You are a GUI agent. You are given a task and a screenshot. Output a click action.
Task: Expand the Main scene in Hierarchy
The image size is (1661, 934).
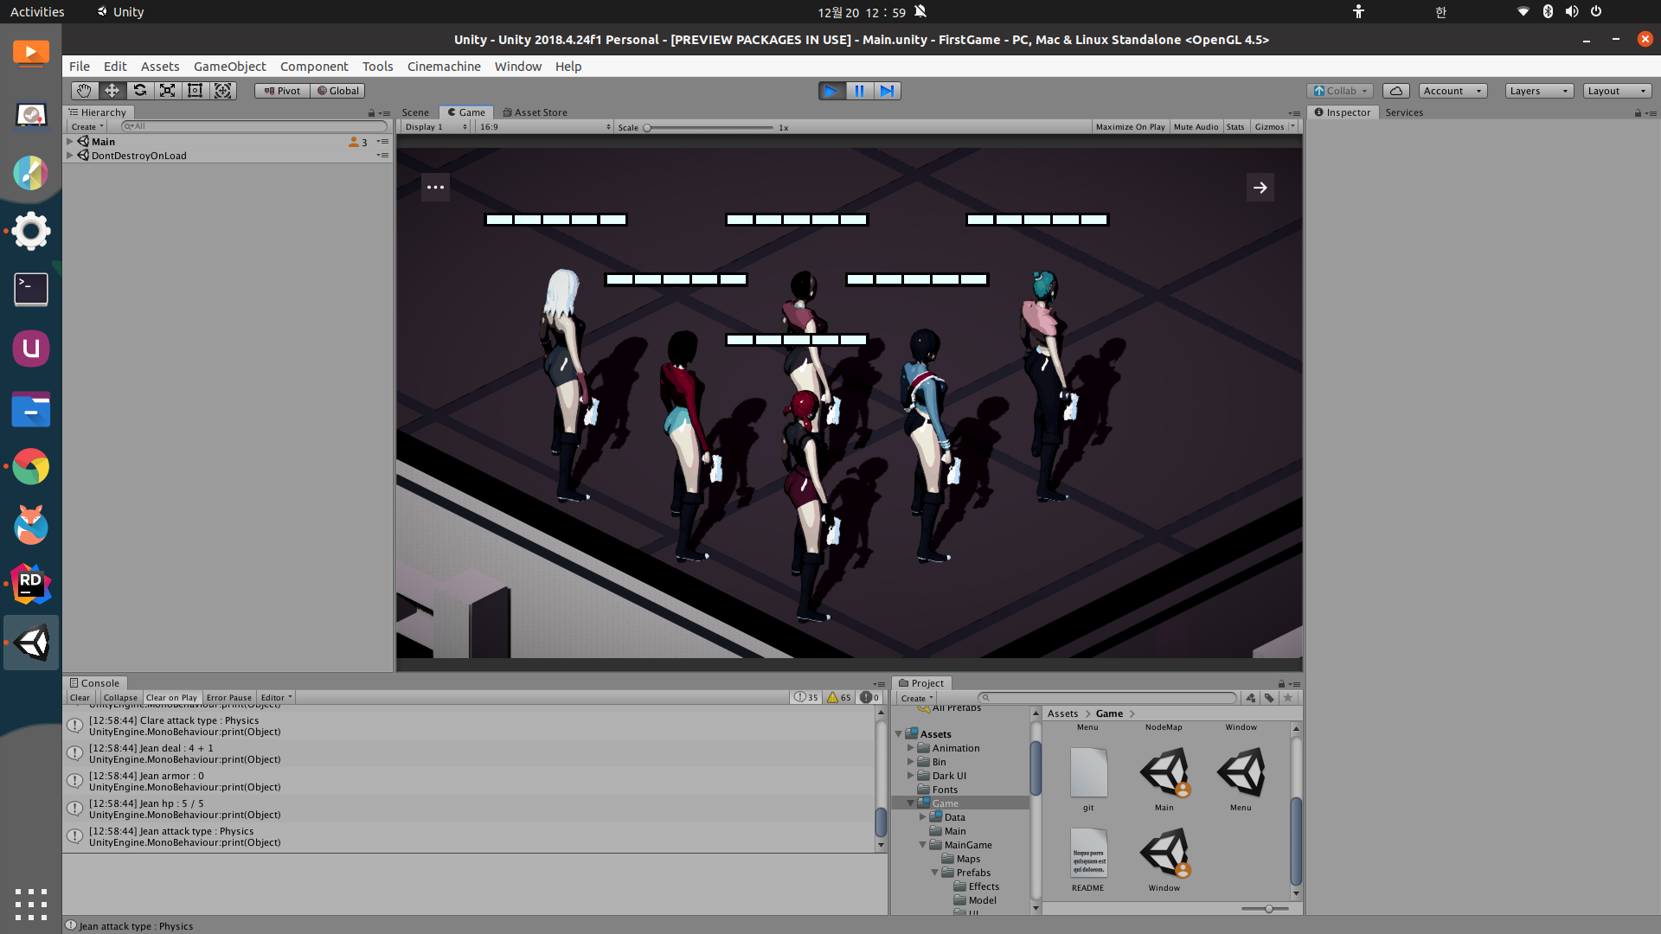point(70,141)
